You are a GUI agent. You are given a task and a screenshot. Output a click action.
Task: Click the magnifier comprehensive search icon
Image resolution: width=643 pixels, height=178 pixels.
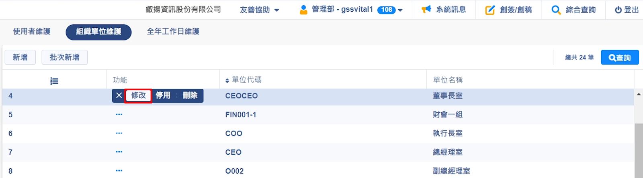(556, 10)
